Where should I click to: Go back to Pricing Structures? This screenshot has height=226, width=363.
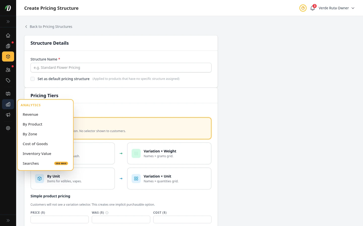(49, 27)
